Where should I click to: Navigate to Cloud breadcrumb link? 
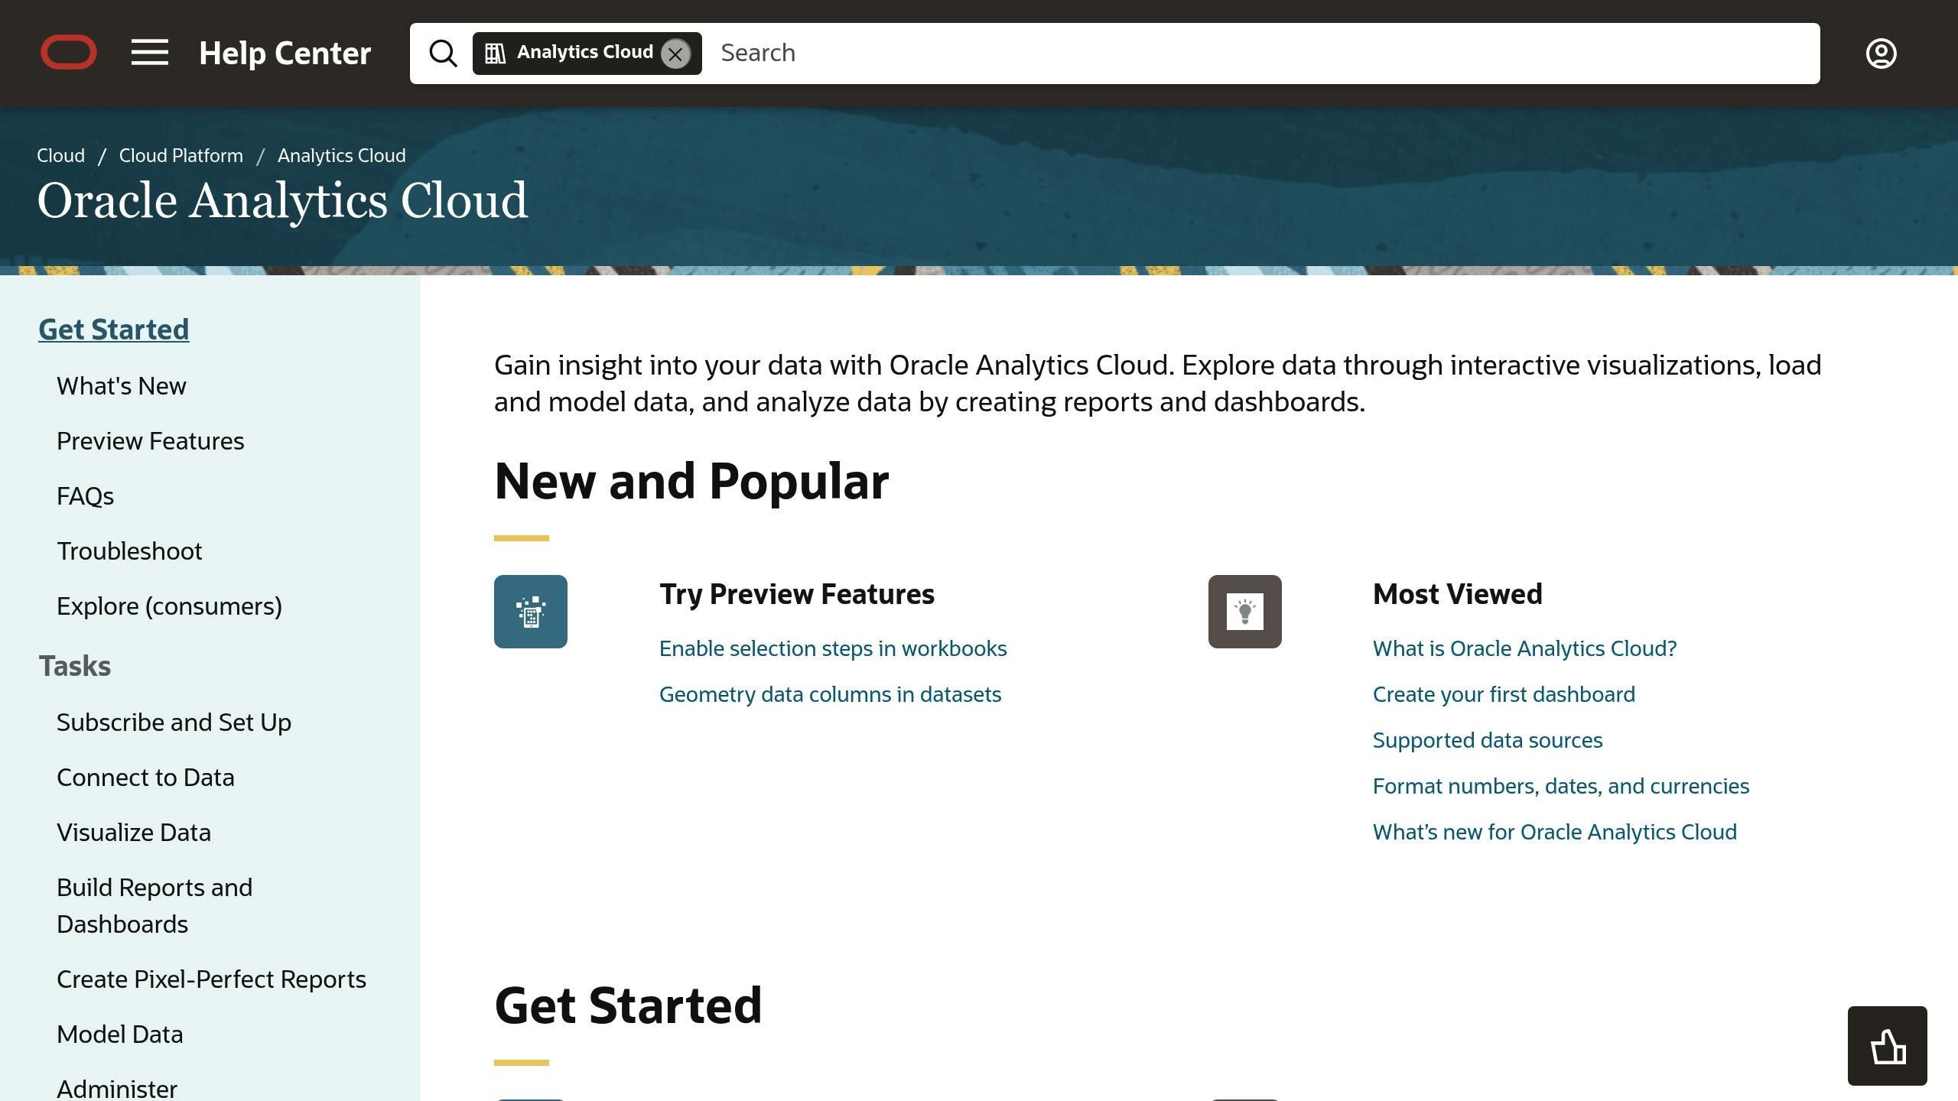[60, 156]
